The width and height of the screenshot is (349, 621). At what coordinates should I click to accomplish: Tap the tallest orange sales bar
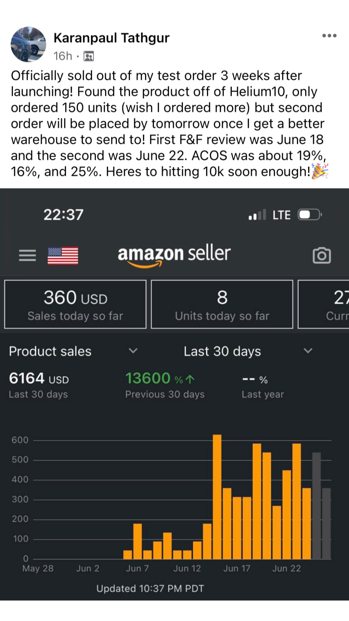pyautogui.click(x=217, y=497)
